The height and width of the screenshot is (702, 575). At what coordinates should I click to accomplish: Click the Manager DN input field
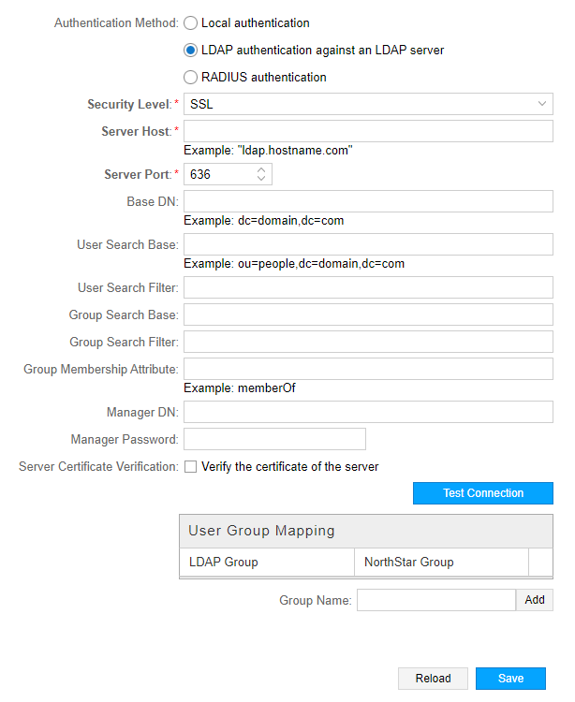368,412
